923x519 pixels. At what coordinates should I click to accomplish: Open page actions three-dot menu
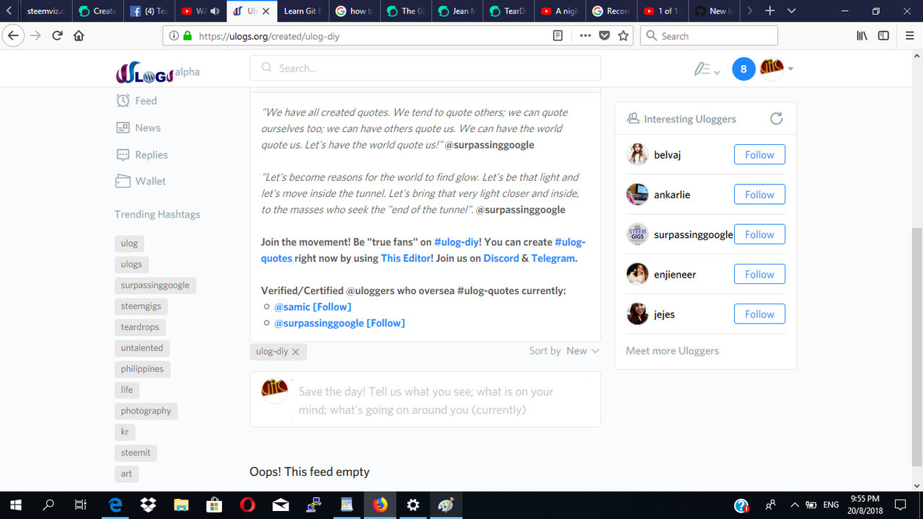tap(585, 35)
